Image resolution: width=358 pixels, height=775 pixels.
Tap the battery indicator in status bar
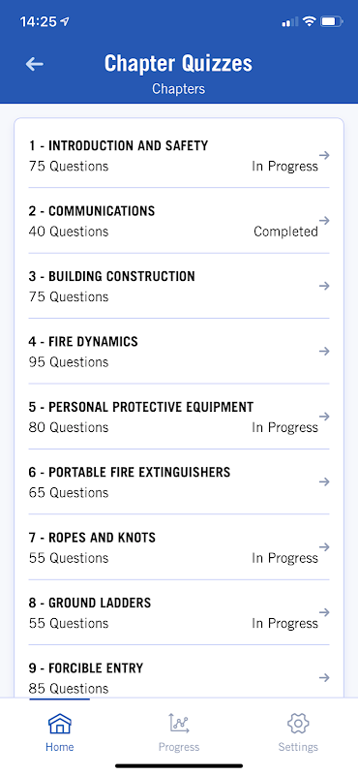331,21
